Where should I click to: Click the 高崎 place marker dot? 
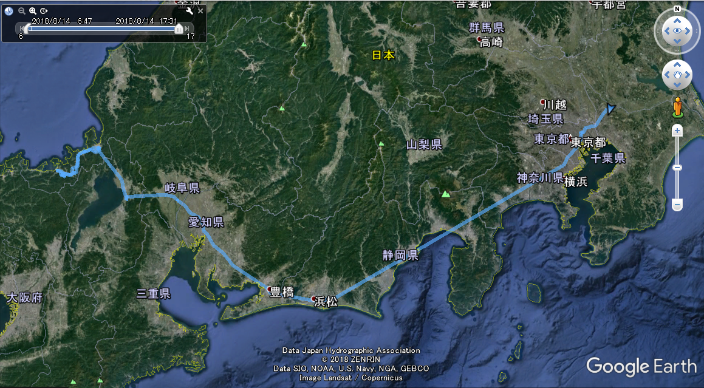(x=479, y=39)
